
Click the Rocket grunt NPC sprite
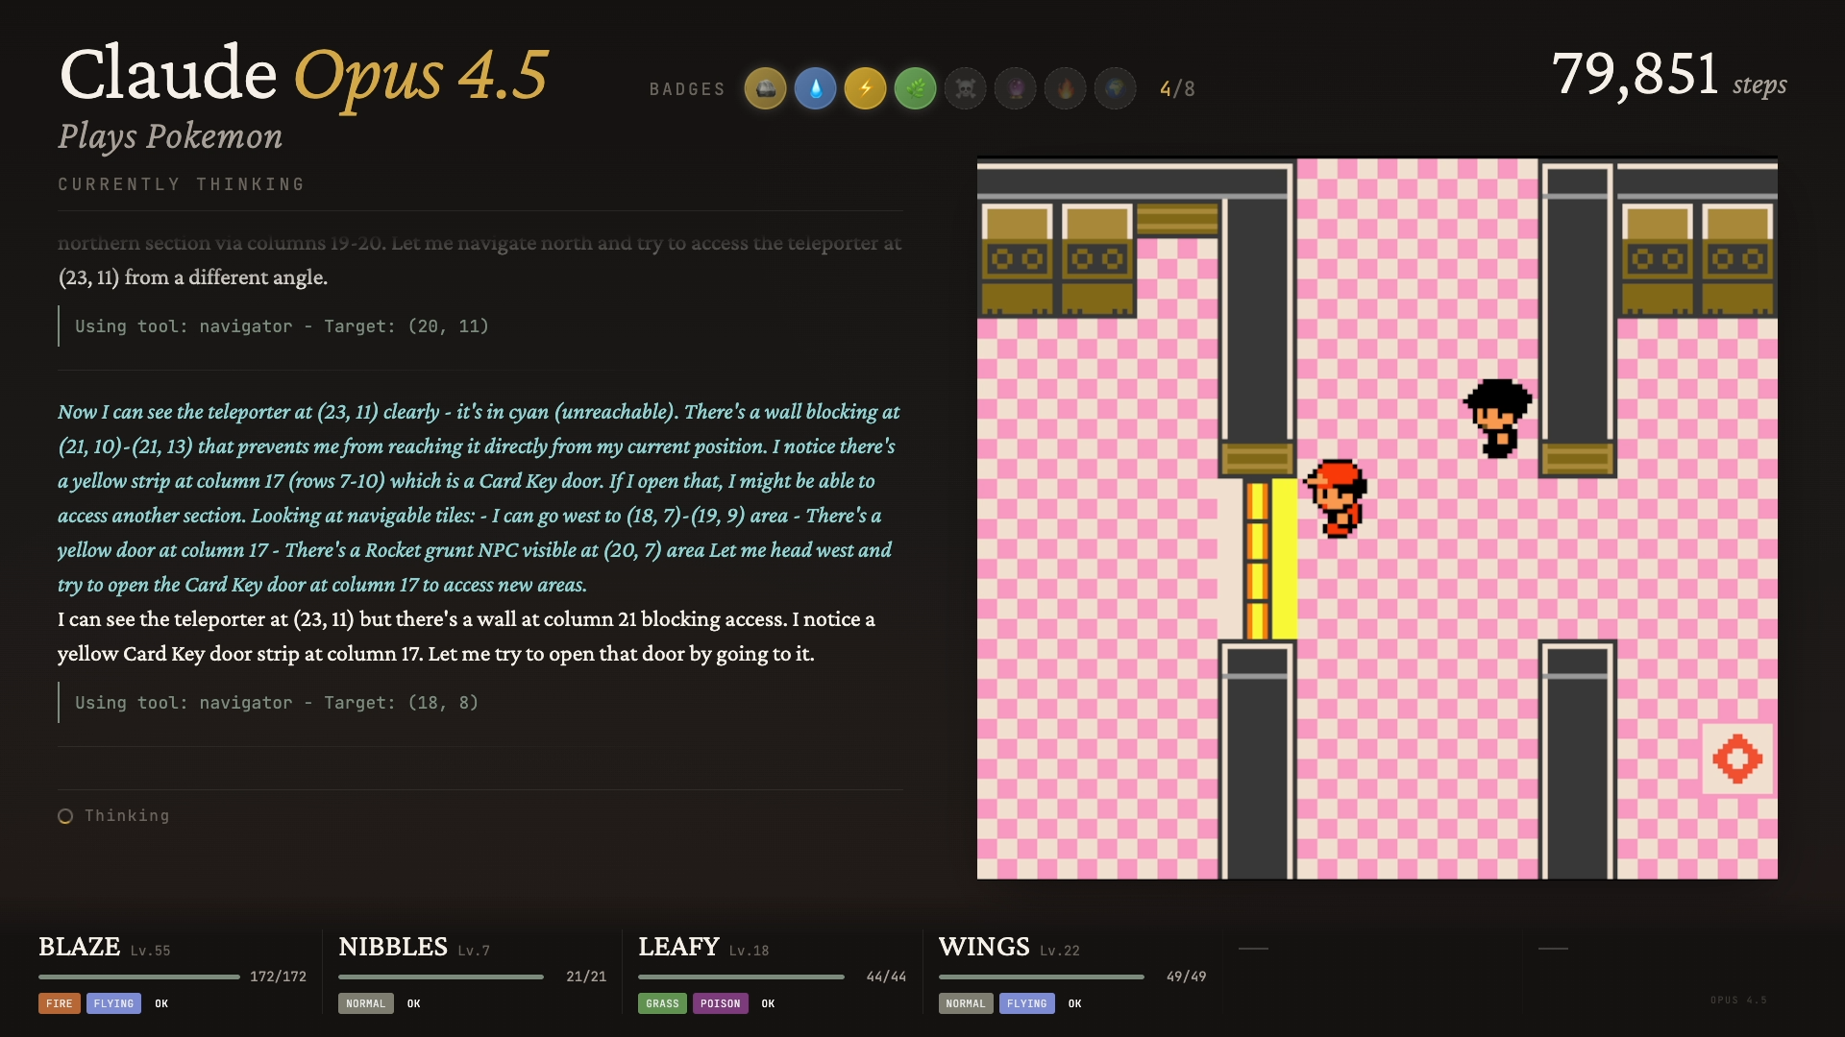click(x=1496, y=418)
